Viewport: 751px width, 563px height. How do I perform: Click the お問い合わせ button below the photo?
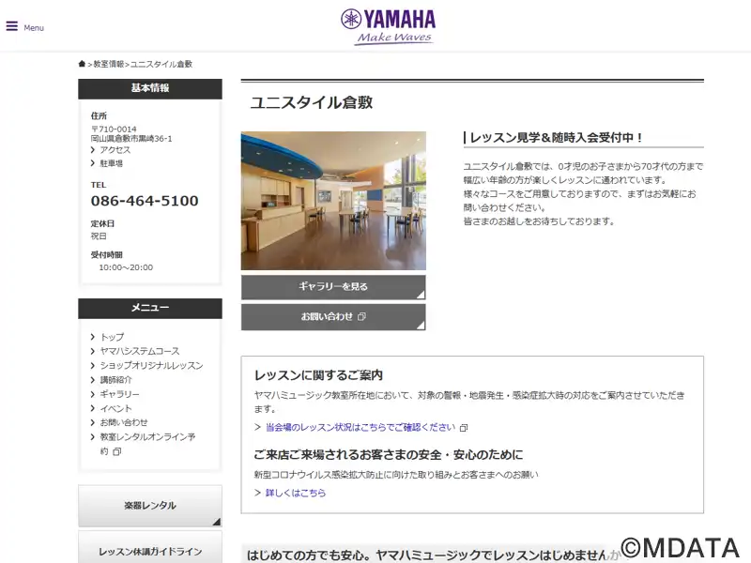coord(333,316)
